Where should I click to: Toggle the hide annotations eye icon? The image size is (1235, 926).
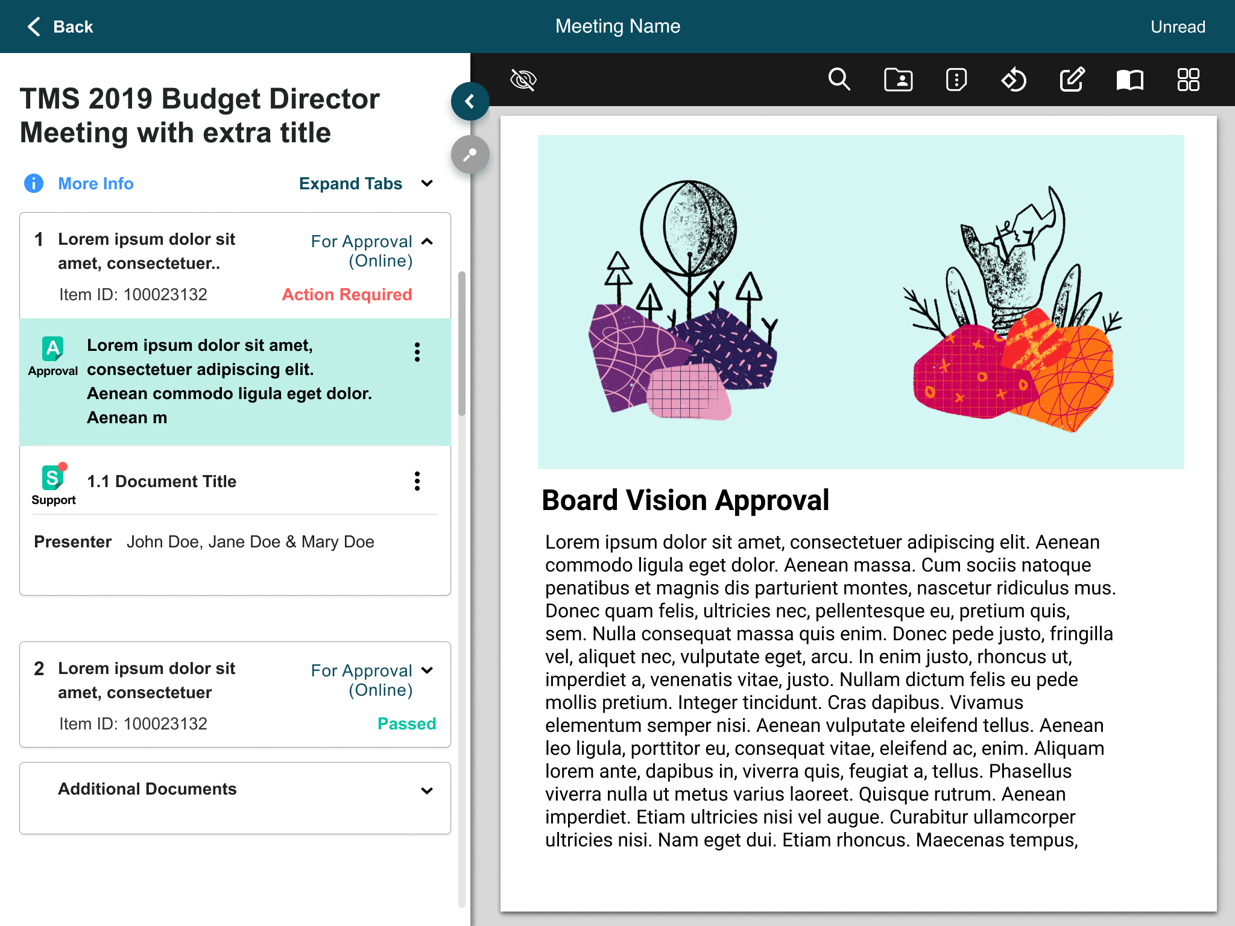coord(523,80)
